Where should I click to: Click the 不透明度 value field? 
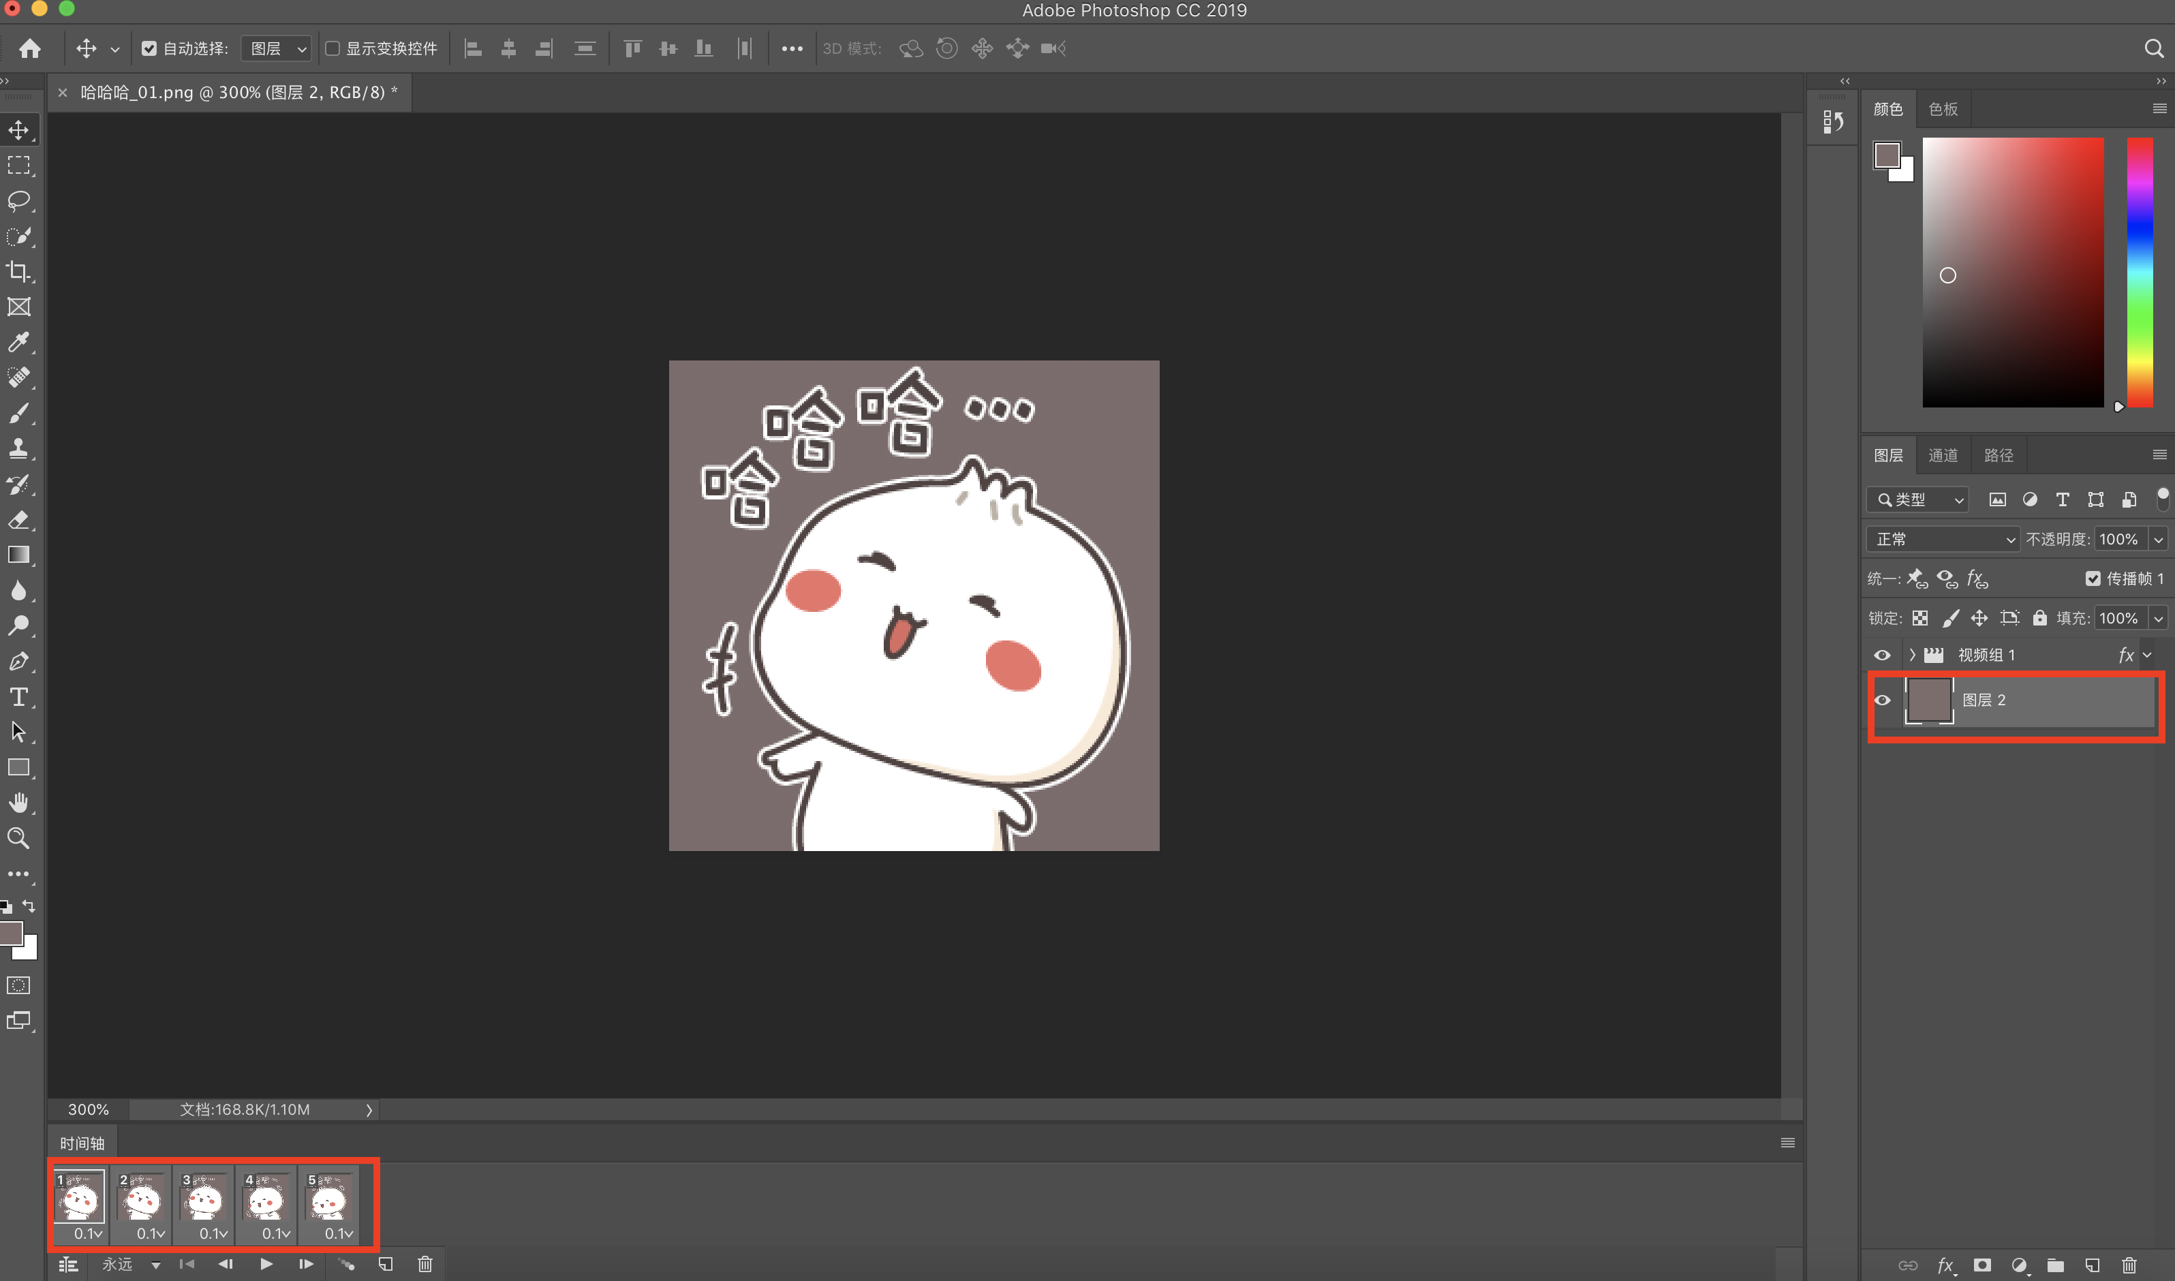click(x=2119, y=539)
